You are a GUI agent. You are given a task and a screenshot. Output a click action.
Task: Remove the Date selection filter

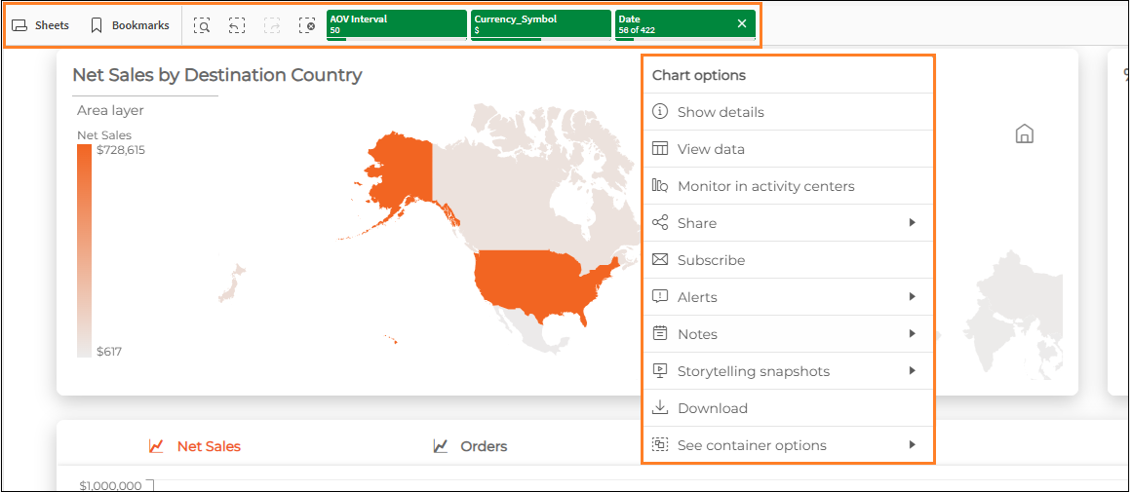click(x=742, y=23)
